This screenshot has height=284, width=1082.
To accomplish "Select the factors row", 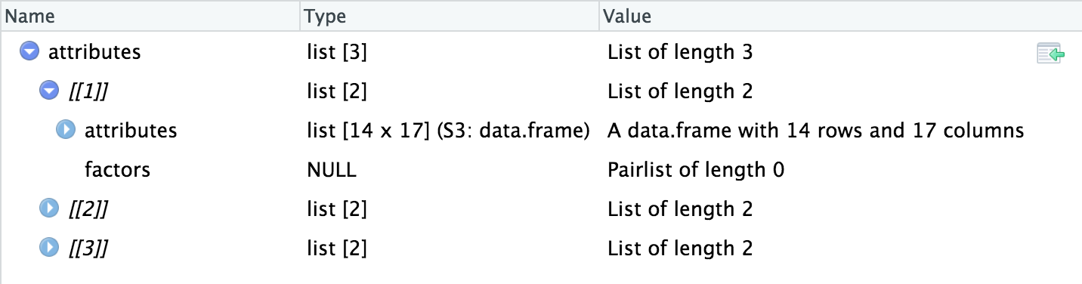I will coord(541,170).
